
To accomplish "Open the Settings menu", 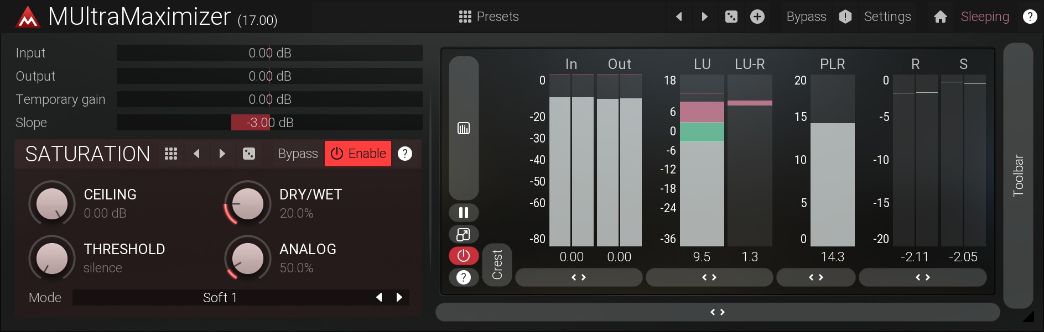I will point(887,17).
